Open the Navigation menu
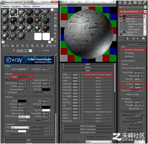 click(16, 6)
